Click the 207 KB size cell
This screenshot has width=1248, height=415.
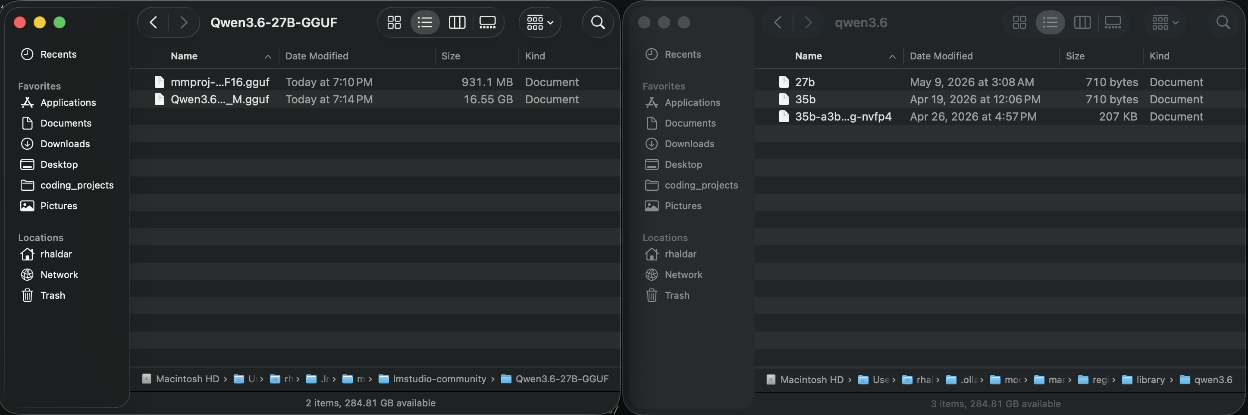[x=1118, y=117]
